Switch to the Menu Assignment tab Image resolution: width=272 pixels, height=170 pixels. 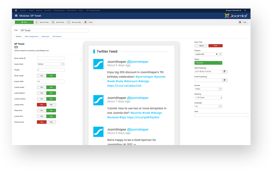pyautogui.click(x=31, y=37)
